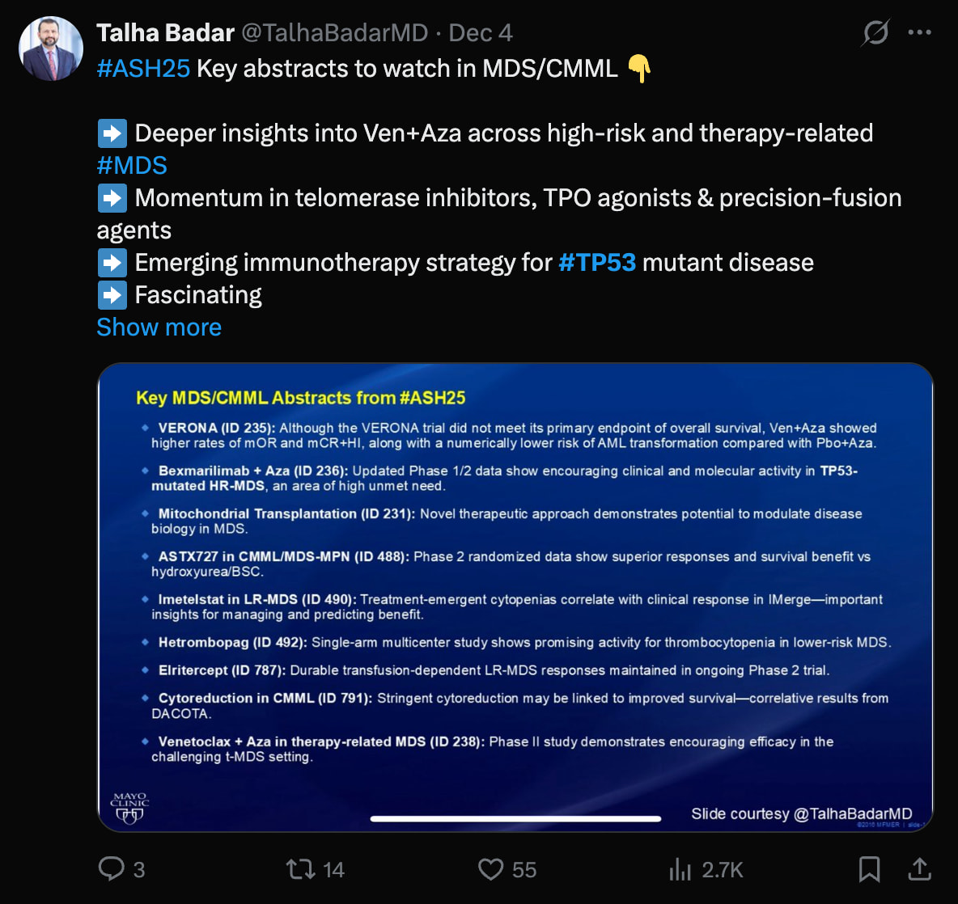Expand tweet text with Show more
Viewport: 958px width, 904px height.
pyautogui.click(x=159, y=327)
